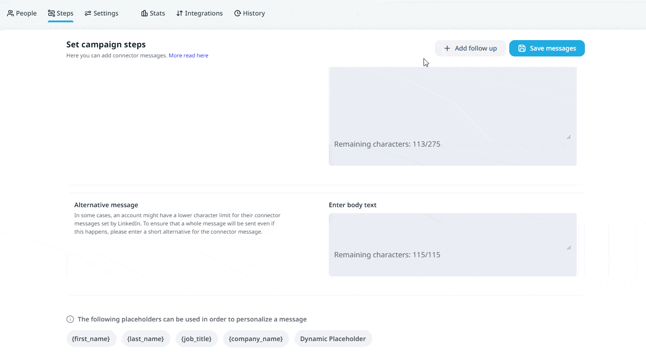
Task: Click the Enter body text label
Action: tap(352, 205)
